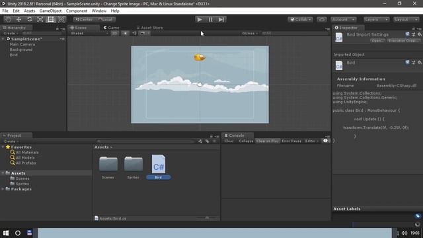Collapse the Favorites tree
Viewport: 423px width, 238px height.
[3, 147]
